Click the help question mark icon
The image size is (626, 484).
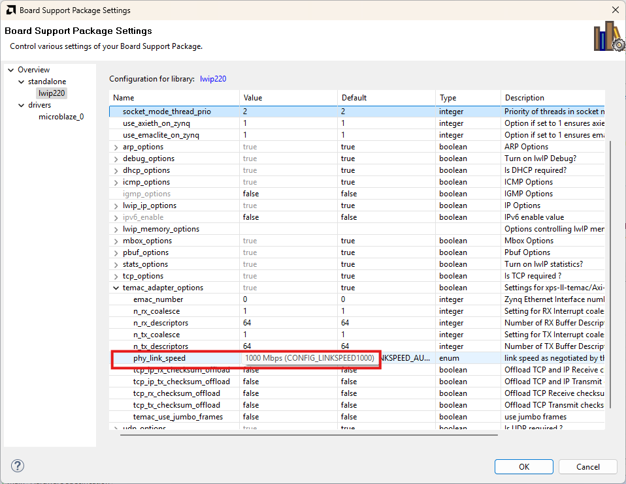[18, 466]
